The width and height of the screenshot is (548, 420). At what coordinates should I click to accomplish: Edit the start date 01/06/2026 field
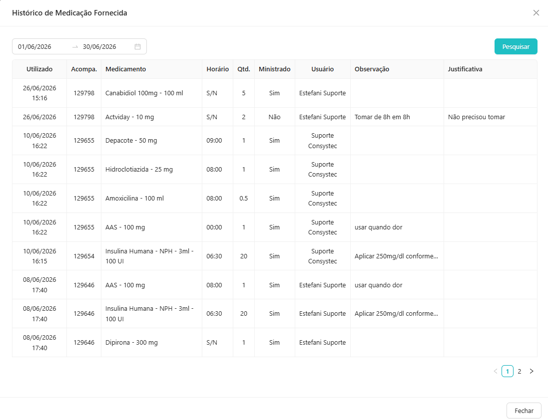(x=42, y=47)
